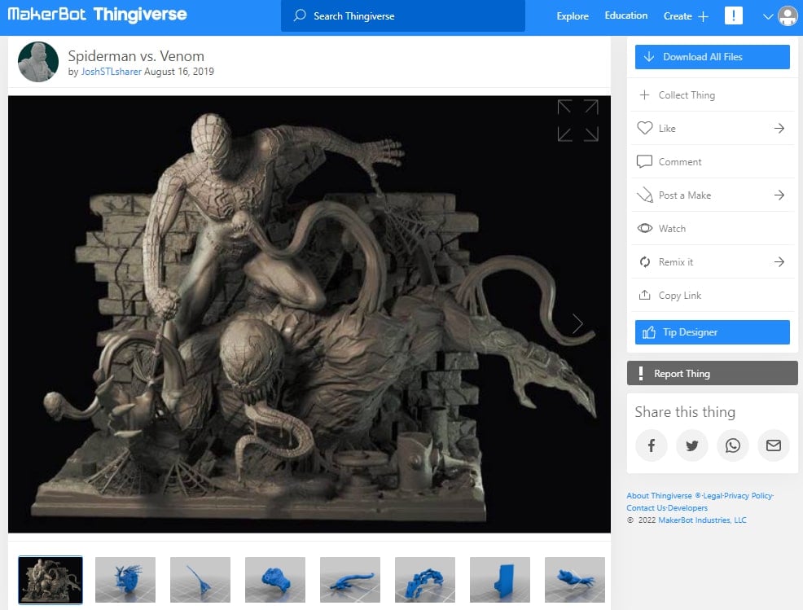Viewport: 803px width, 610px height.
Task: Go to the next image with arrow
Action: pos(577,323)
